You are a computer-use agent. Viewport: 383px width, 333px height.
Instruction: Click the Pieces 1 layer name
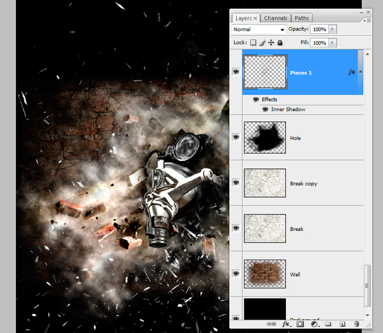pyautogui.click(x=301, y=73)
